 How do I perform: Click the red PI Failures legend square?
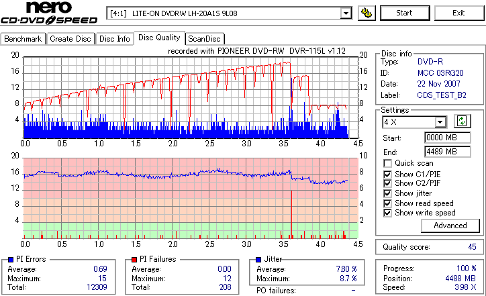pos(134,260)
